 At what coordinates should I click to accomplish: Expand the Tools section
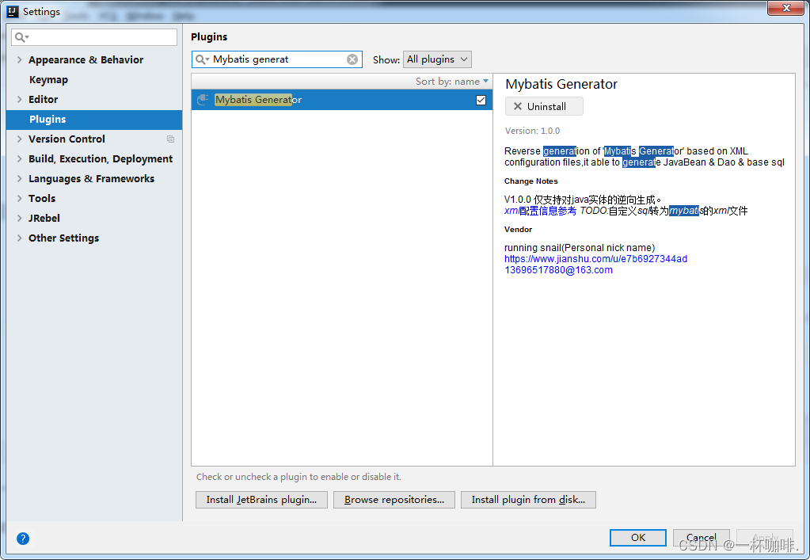tap(20, 198)
